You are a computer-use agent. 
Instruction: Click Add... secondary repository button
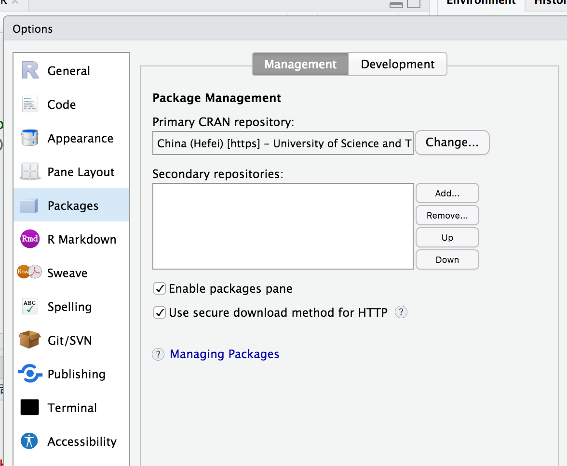click(x=447, y=194)
